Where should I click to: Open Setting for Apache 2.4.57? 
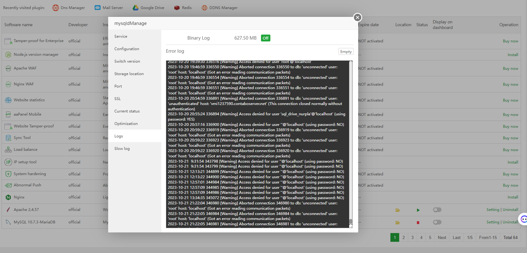[493, 210]
